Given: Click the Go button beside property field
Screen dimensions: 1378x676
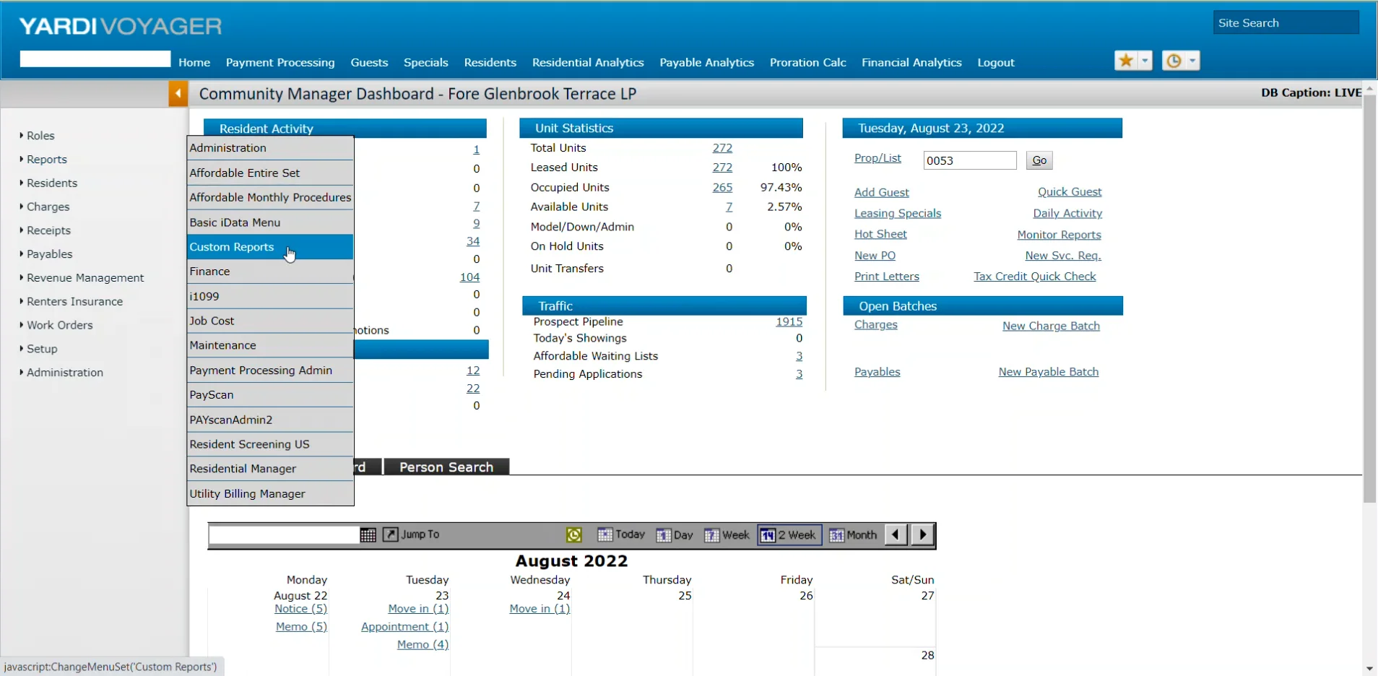Looking at the screenshot, I should (x=1039, y=160).
